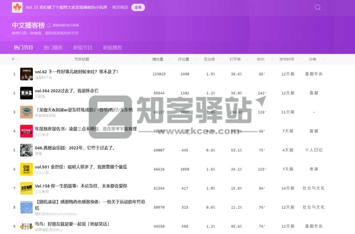Viewport: 355px width, 234px height.
Task: Switch to the 热门播客 tab
Action: (x=53, y=47)
